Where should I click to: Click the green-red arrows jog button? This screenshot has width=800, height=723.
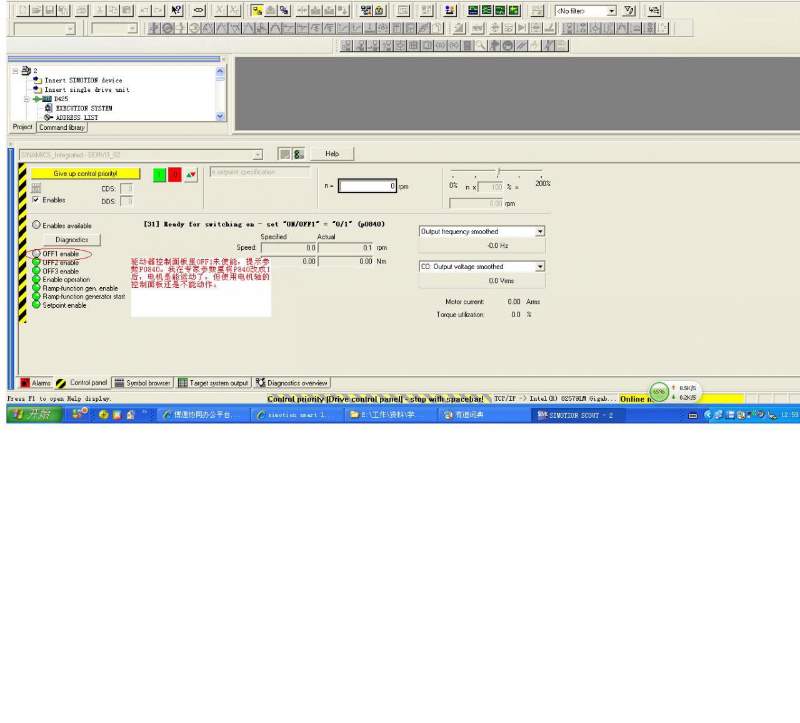pos(191,175)
